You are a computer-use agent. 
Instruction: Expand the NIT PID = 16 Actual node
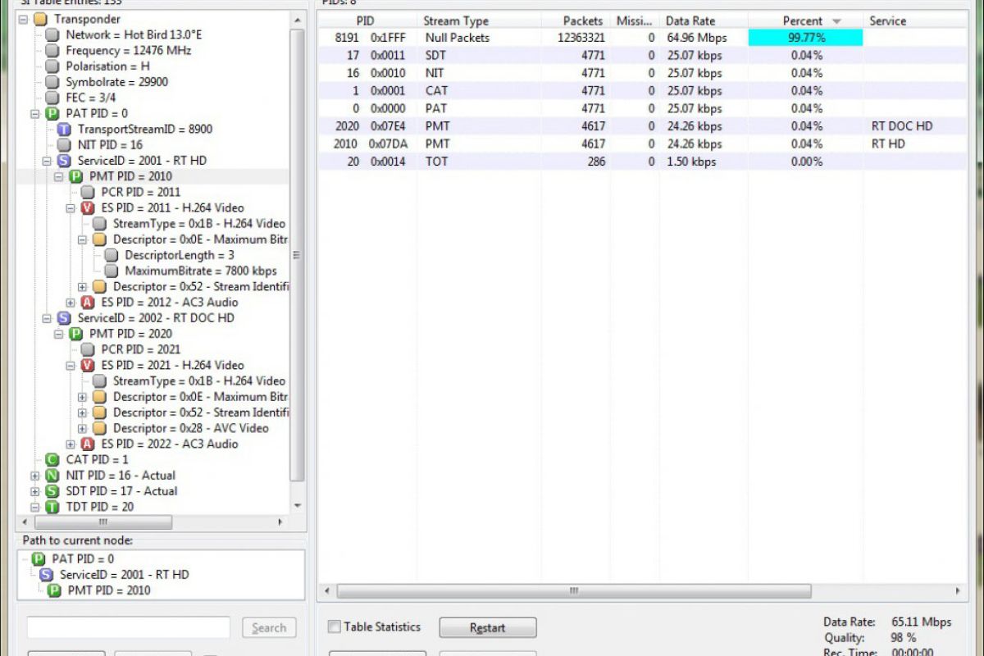pos(34,476)
